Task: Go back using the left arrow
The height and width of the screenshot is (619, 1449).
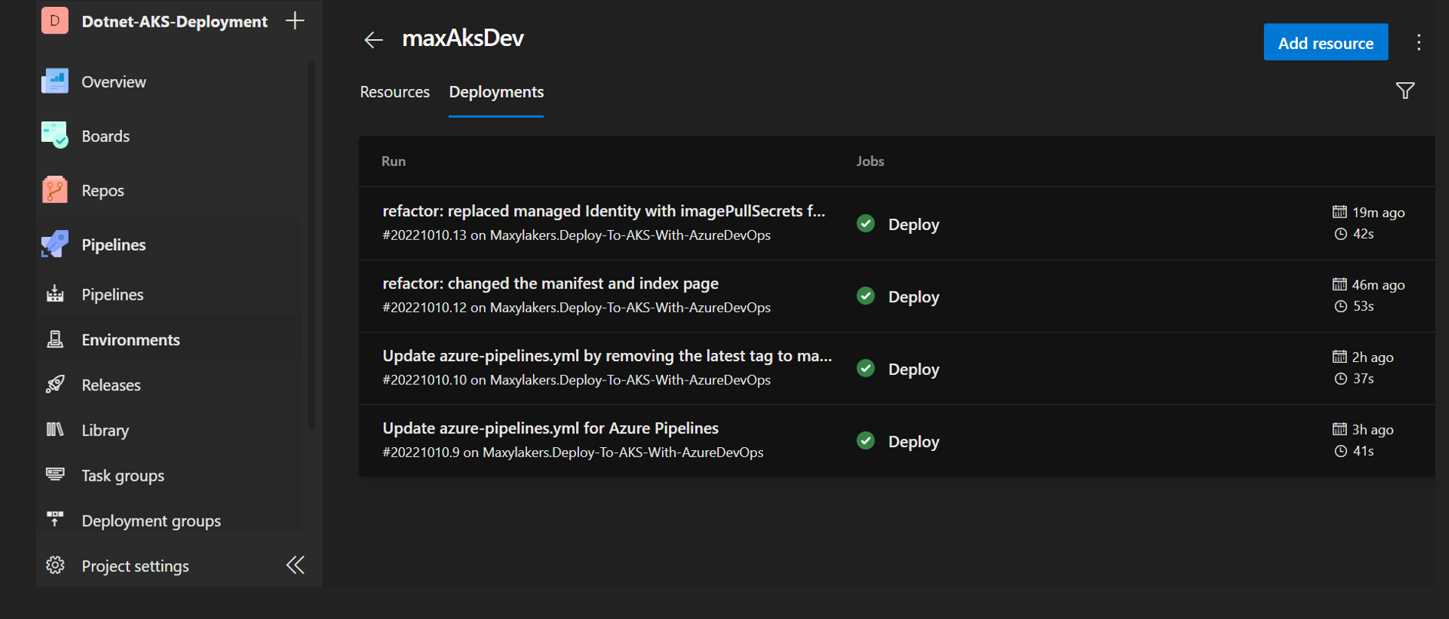Action: point(374,40)
